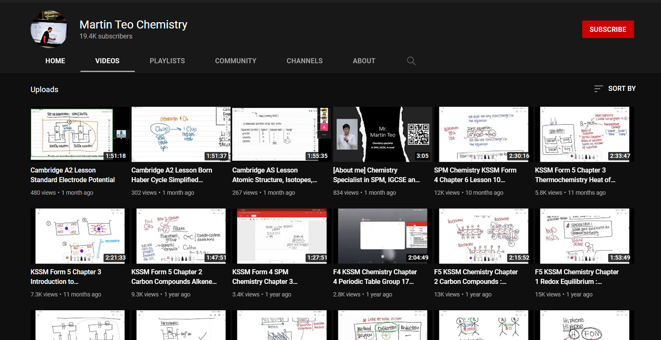661x340 pixels.
Task: Click the Martin Teo Chemistry channel avatar
Action: [49, 29]
